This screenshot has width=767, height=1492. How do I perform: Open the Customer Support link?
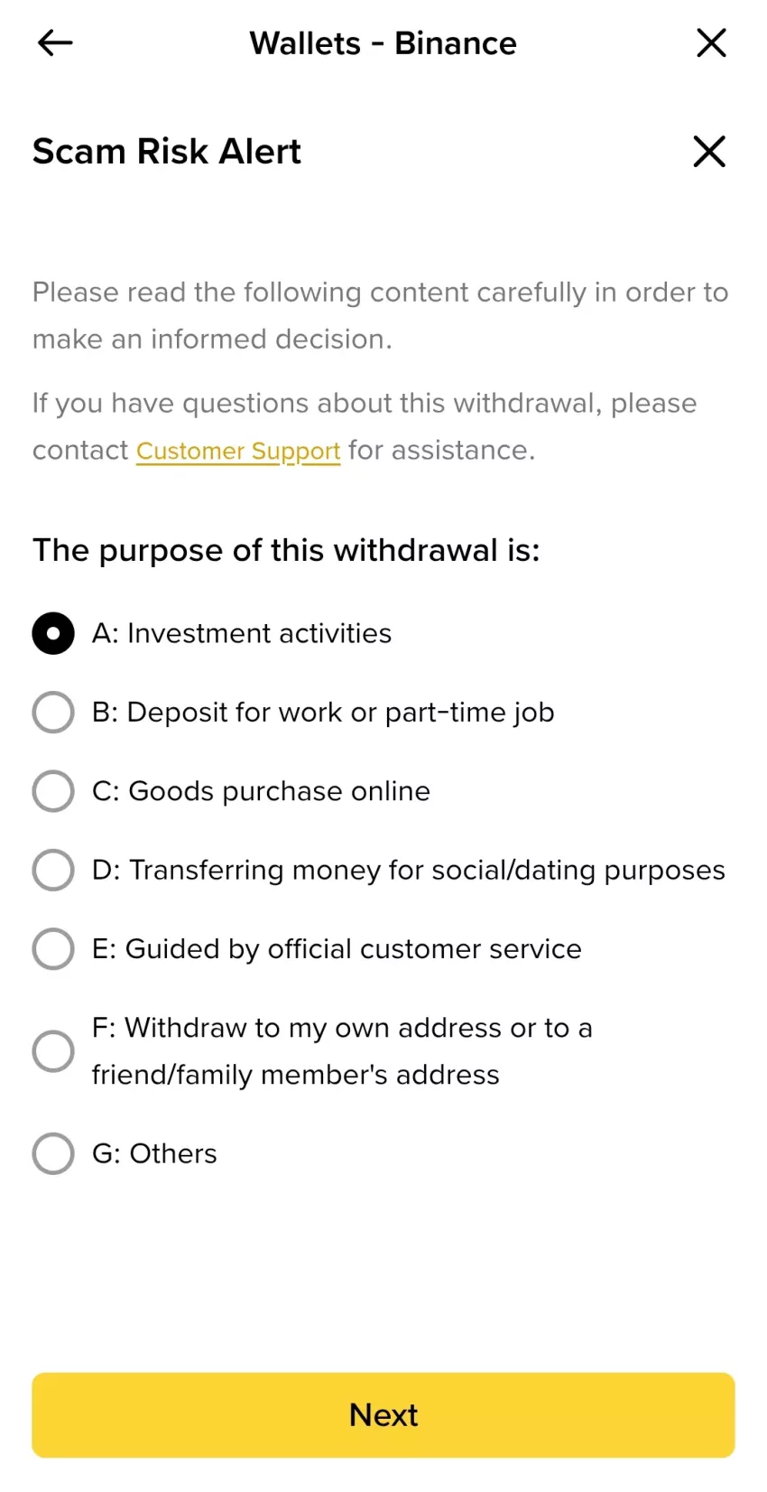pyautogui.click(x=238, y=451)
